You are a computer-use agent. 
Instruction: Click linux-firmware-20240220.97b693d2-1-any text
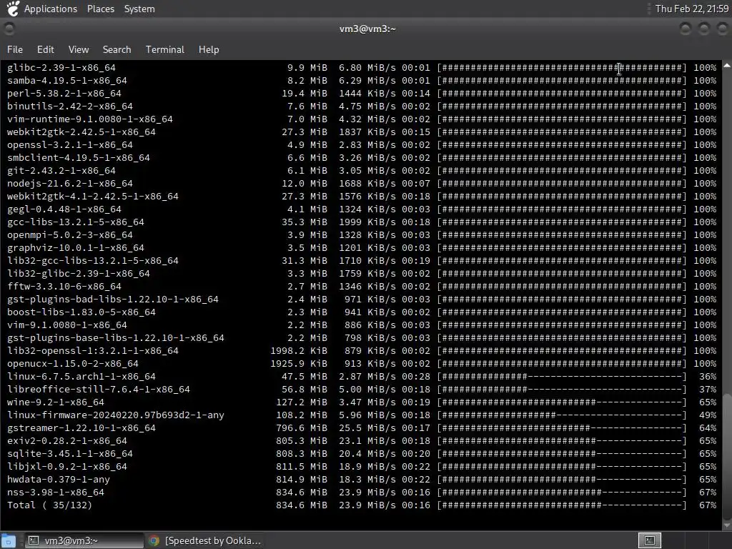[x=116, y=415]
